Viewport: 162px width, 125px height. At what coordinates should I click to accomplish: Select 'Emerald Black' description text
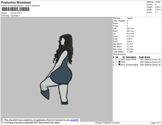coord(132,65)
